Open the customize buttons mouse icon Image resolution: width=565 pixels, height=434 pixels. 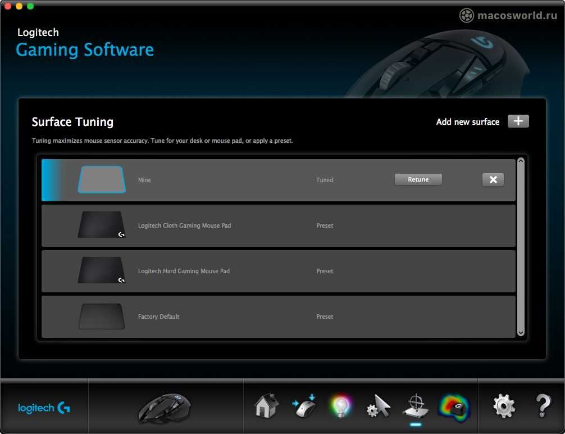click(304, 406)
